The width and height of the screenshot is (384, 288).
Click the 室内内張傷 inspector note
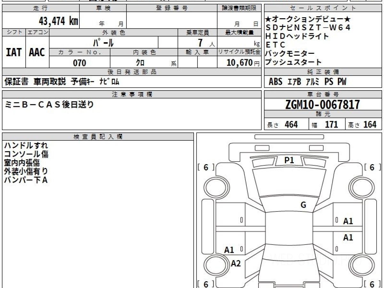click(22, 163)
